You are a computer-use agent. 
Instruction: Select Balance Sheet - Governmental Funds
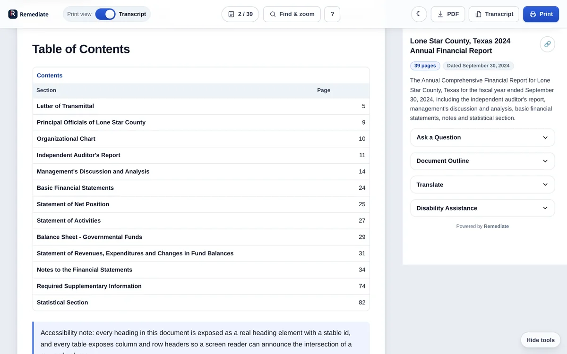(201, 237)
